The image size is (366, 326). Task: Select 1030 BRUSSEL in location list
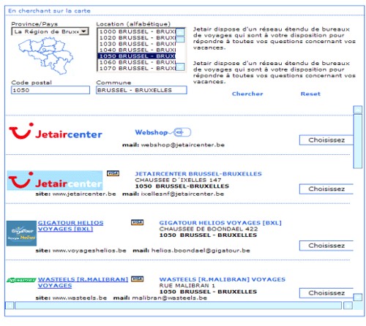click(137, 44)
